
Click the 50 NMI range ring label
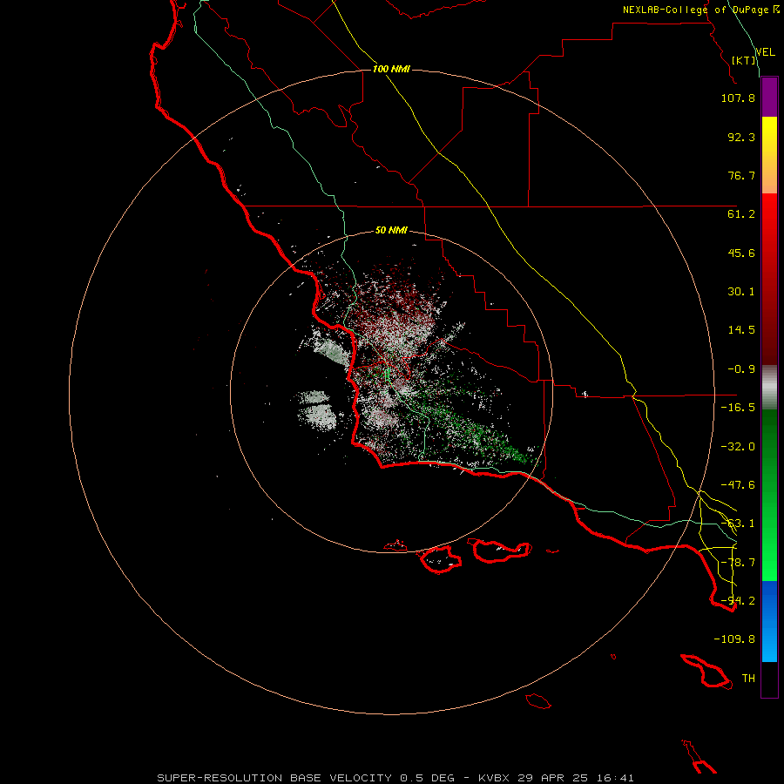click(391, 231)
